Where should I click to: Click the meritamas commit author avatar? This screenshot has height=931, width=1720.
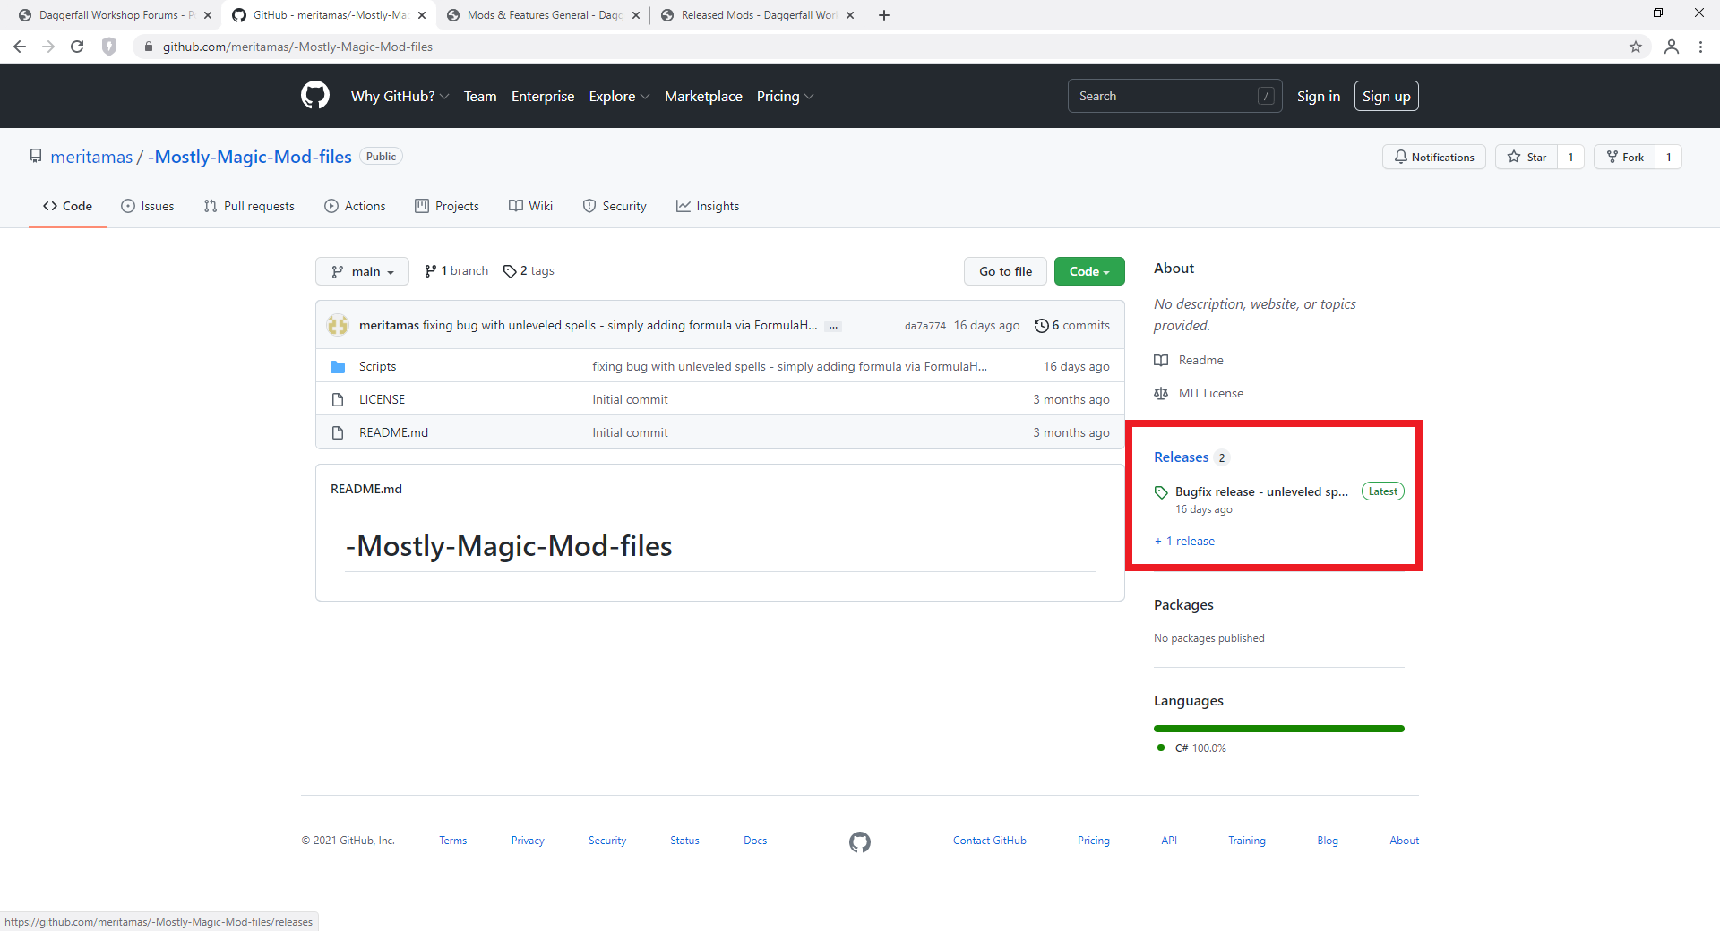[338, 325]
